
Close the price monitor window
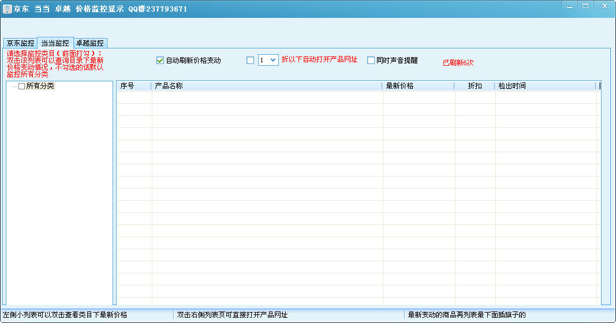point(603,6)
